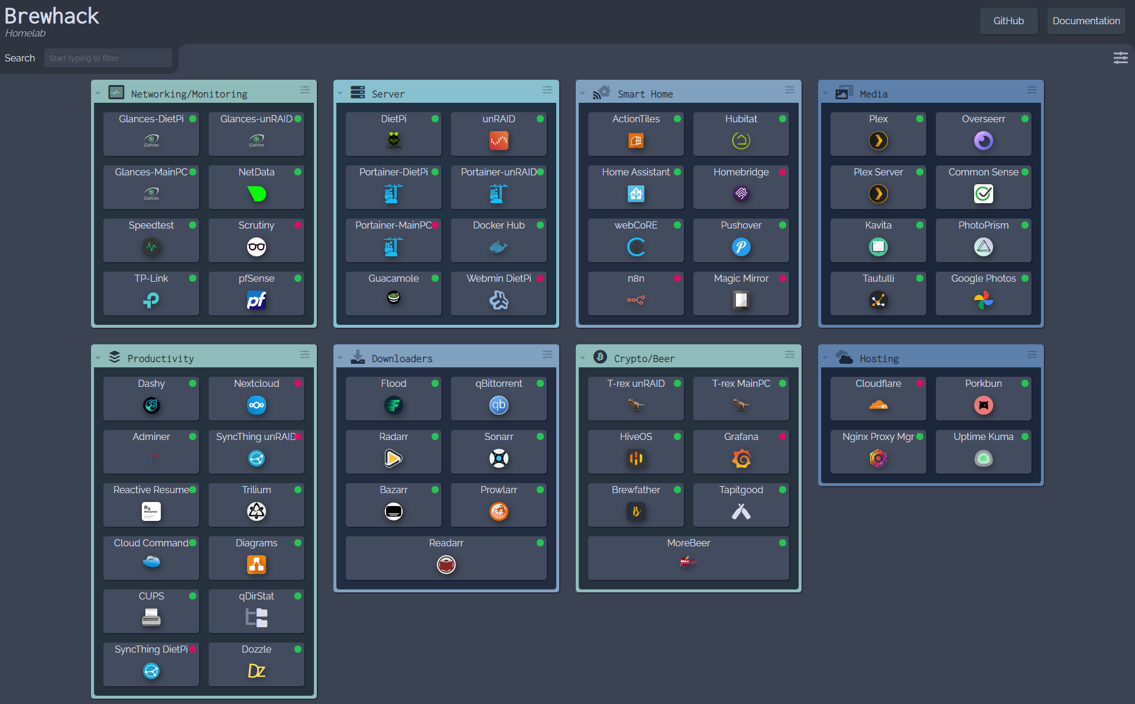Image resolution: width=1135 pixels, height=704 pixels.
Task: Open Server section options menu
Action: click(547, 90)
